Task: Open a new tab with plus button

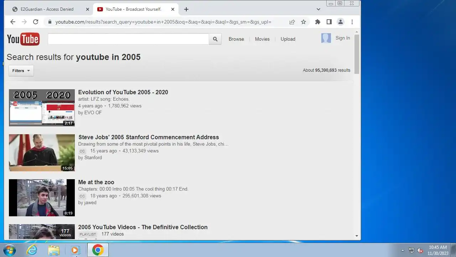Action: click(x=186, y=9)
